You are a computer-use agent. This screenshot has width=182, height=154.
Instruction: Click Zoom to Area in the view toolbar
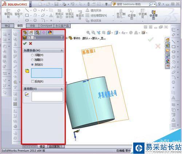tap(93, 33)
